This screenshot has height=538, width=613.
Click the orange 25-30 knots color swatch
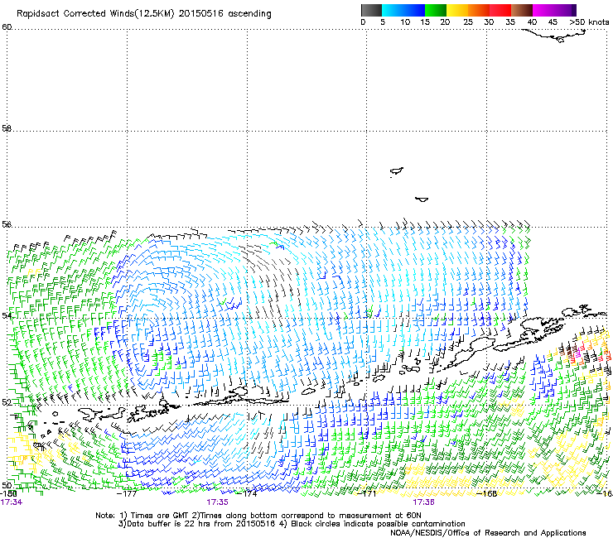(x=479, y=10)
